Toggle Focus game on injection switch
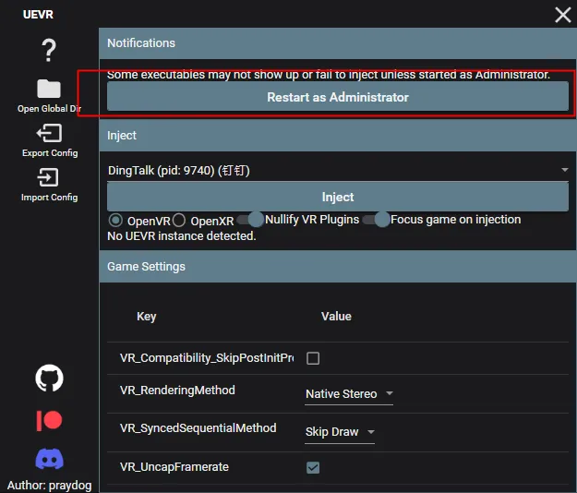This screenshot has height=493, width=577. tap(376, 220)
